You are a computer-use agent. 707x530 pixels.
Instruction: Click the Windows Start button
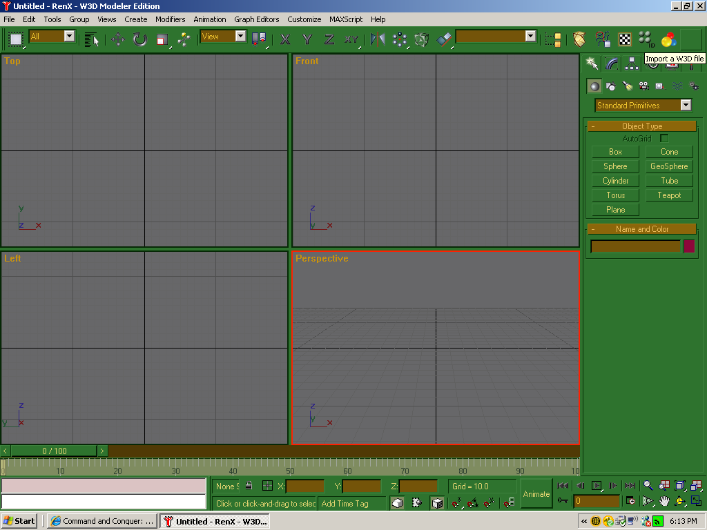[x=20, y=521]
